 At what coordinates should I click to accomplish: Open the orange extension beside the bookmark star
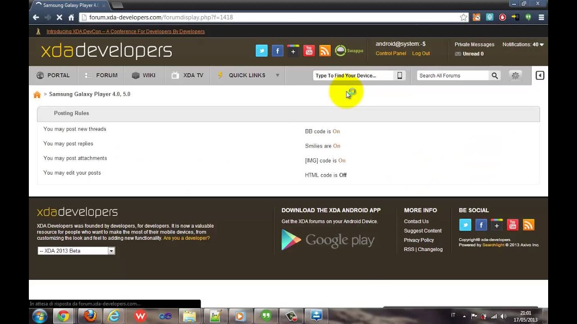pyautogui.click(x=476, y=18)
